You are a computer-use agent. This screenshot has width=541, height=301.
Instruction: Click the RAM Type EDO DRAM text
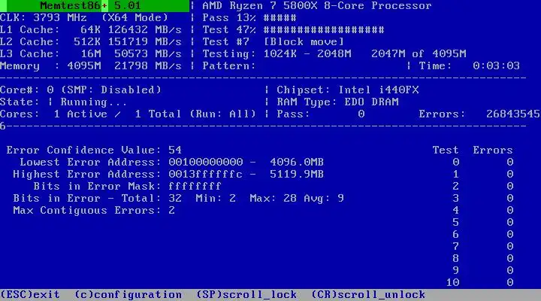coord(337,102)
